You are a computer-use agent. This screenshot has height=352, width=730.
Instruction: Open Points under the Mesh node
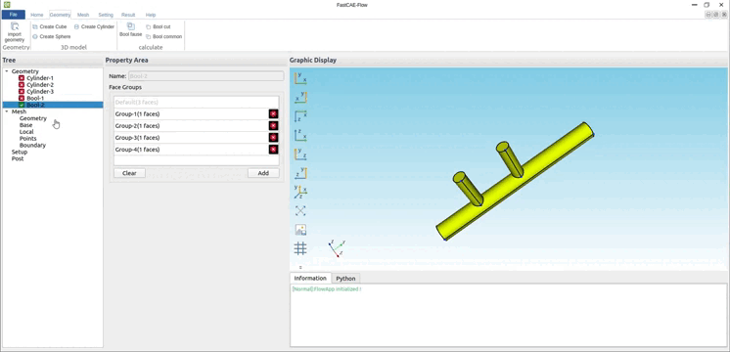tap(28, 139)
